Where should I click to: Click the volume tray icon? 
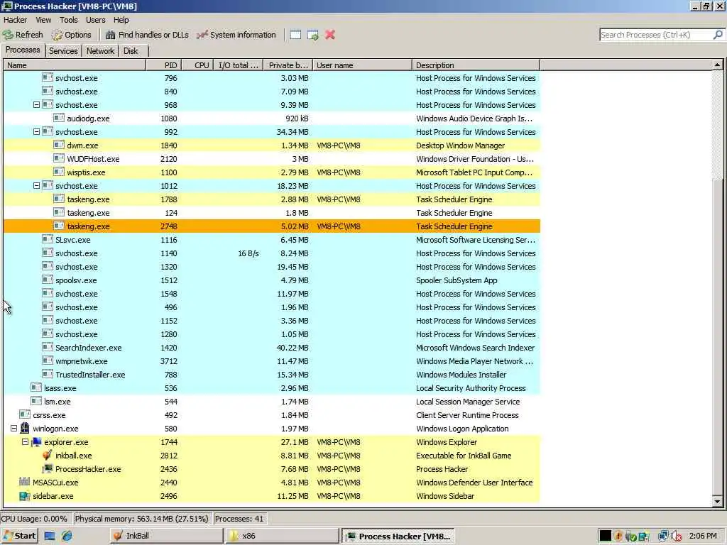click(677, 536)
